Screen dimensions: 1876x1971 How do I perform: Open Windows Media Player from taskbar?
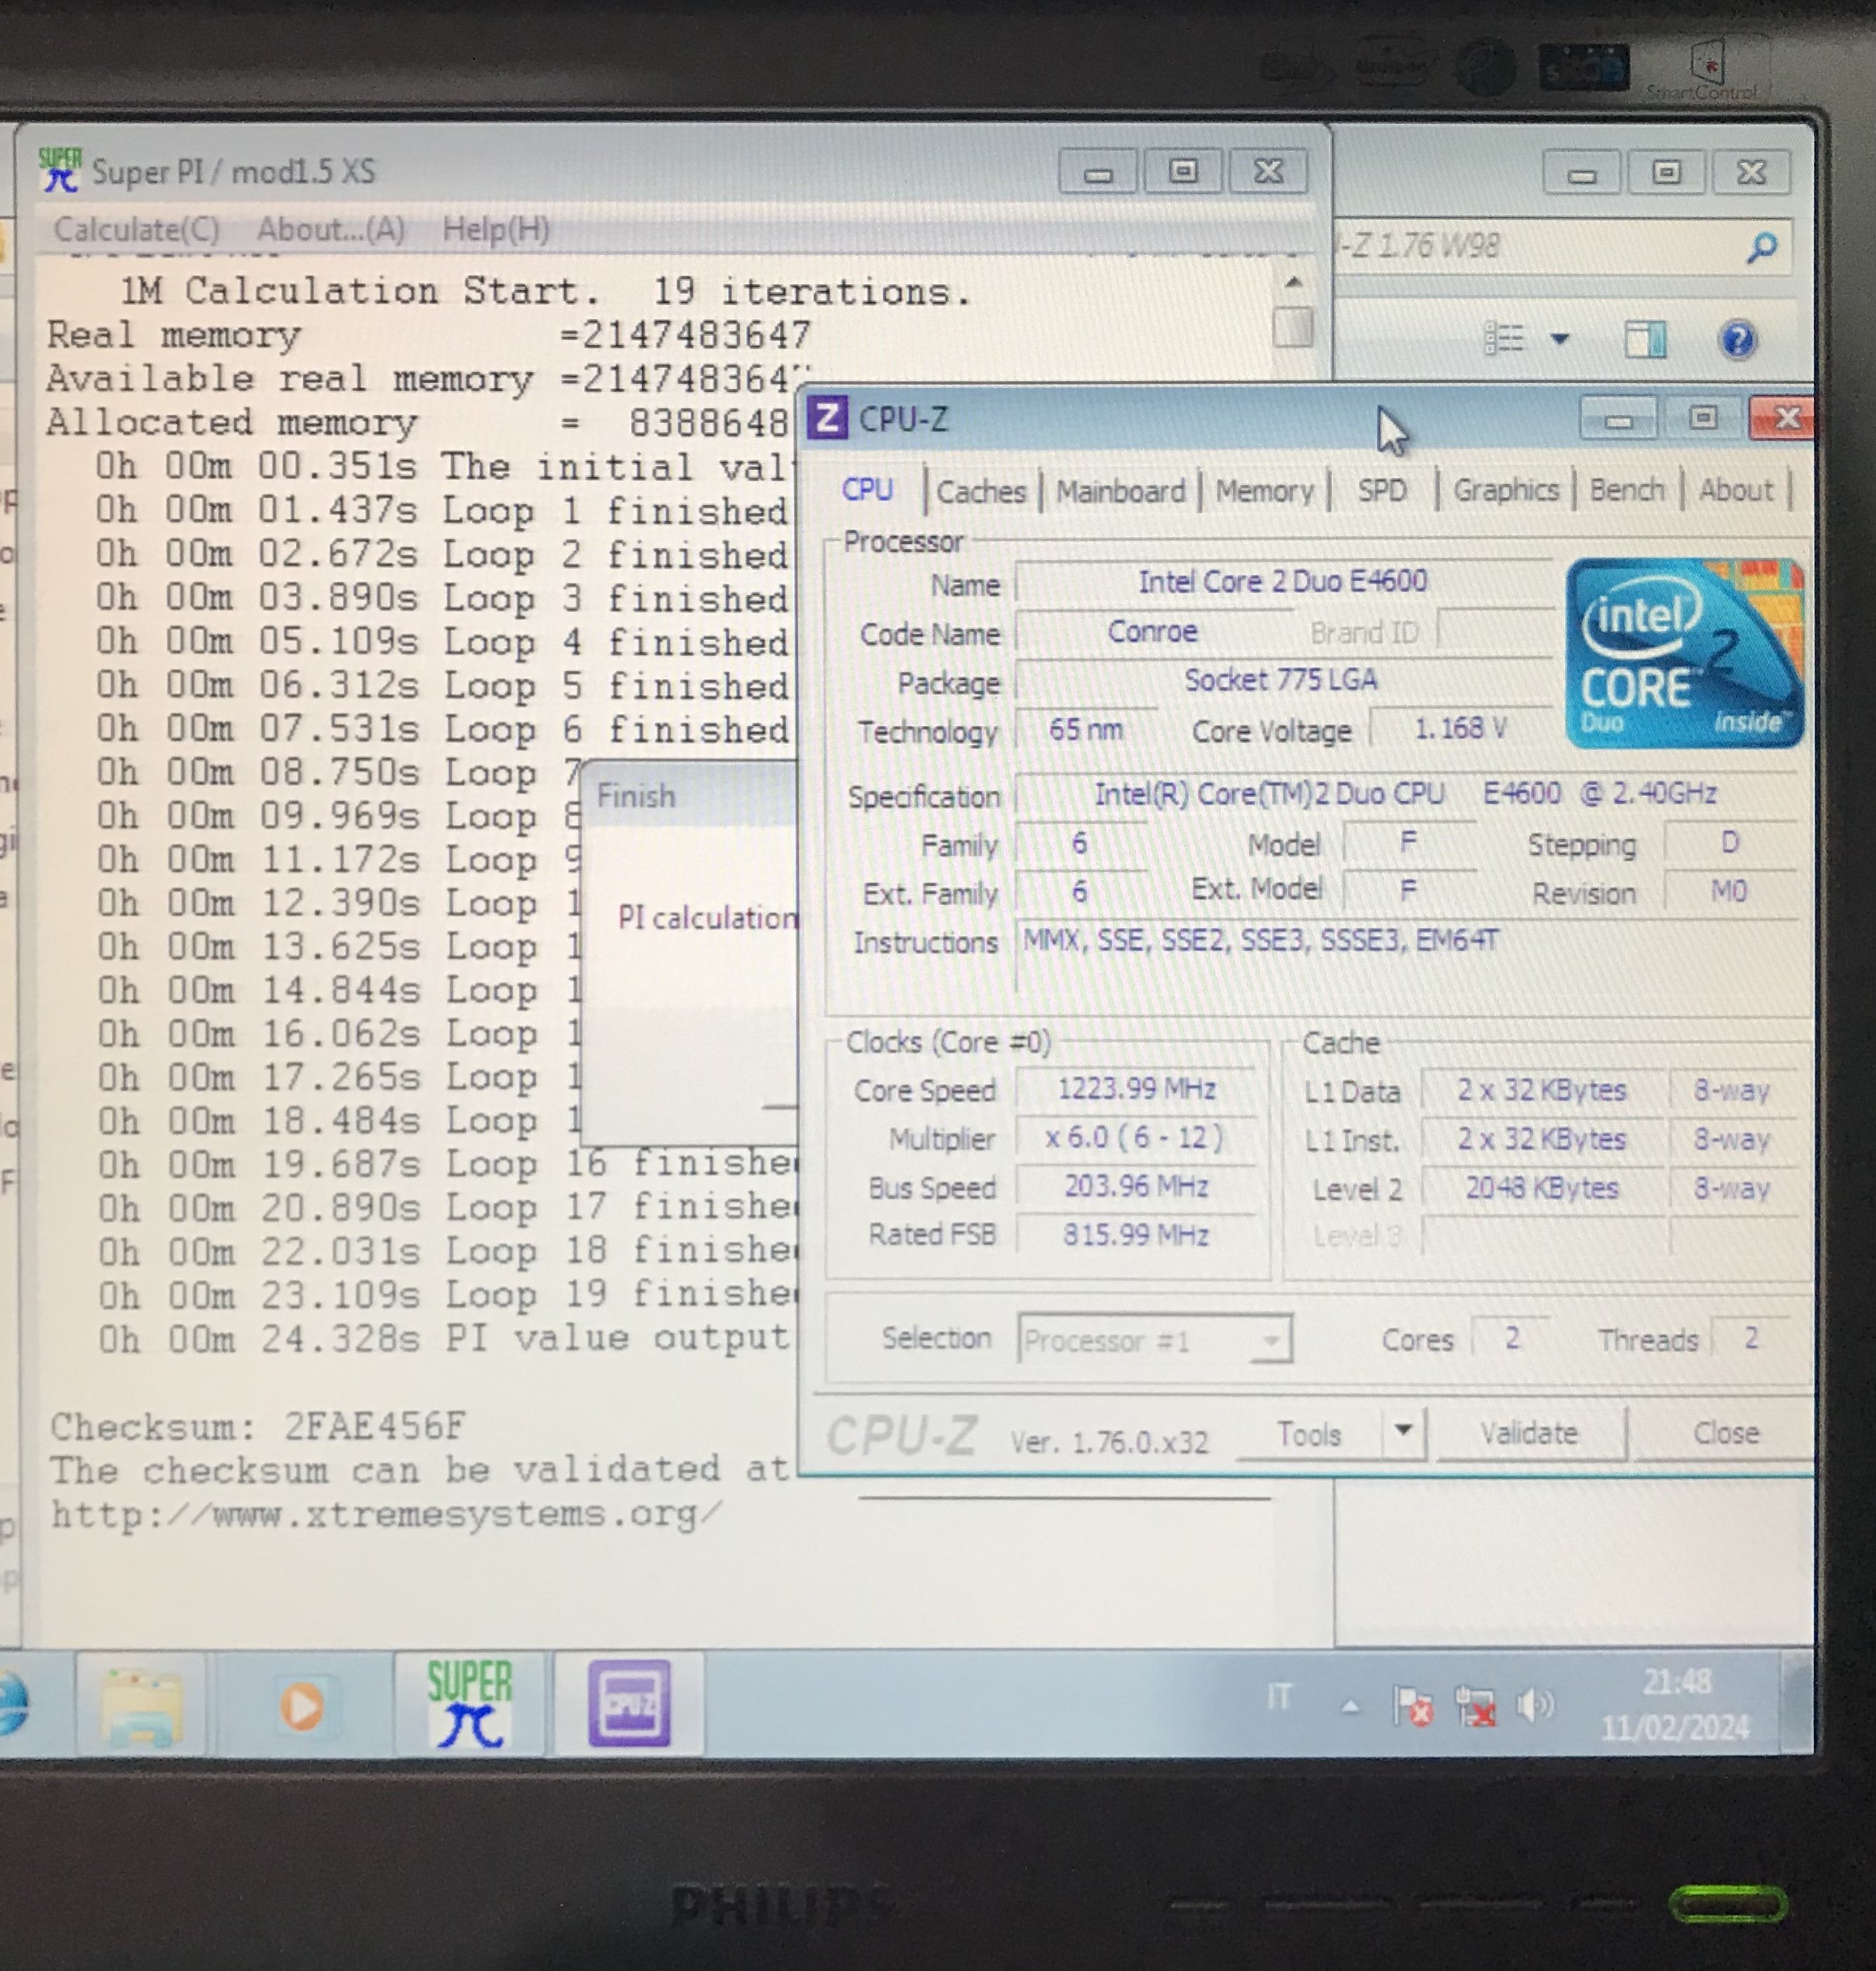coord(301,1706)
